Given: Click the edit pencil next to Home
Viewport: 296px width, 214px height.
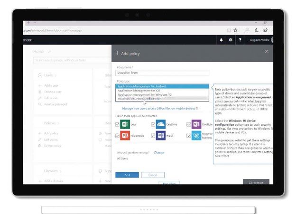Looking at the screenshot, I should click(49, 52).
